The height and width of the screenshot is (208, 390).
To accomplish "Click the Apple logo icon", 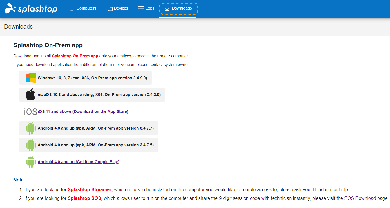I will (x=30, y=95).
